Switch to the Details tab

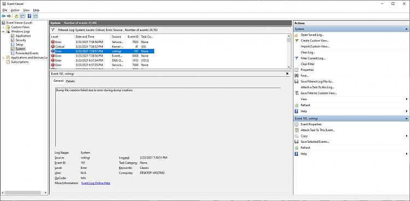pyautogui.click(x=71, y=81)
